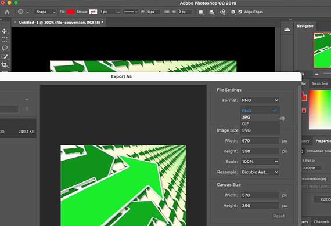Image resolution: width=331 pixels, height=226 pixels.
Task: Select the Crop tool
Action: tap(5, 65)
